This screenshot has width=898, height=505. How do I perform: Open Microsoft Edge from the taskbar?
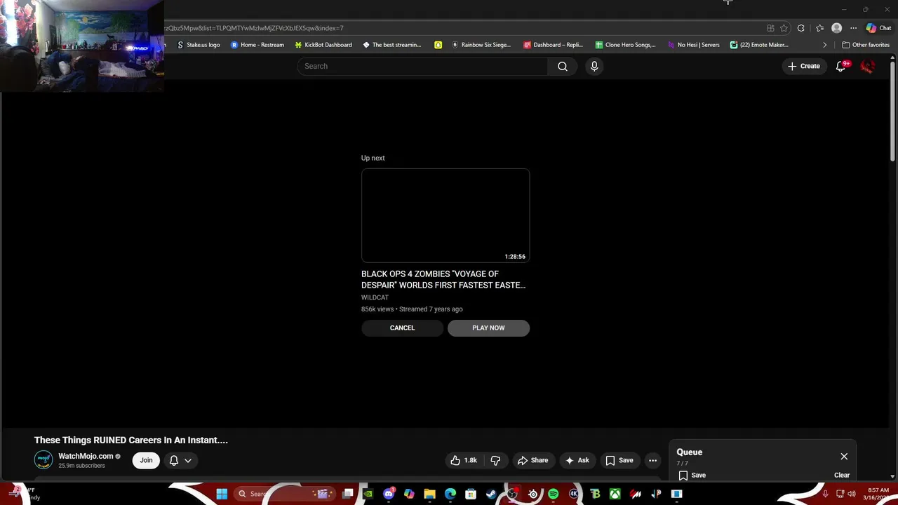[450, 494]
